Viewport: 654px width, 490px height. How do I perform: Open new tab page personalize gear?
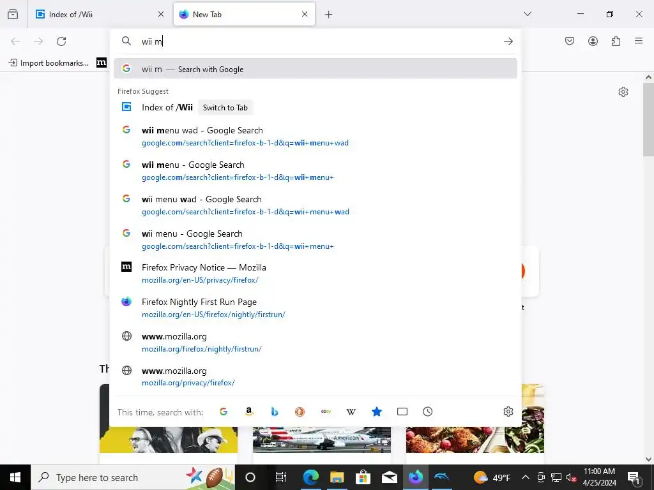tap(623, 92)
